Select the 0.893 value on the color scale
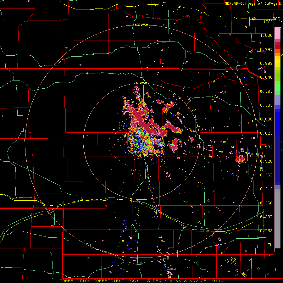 [x=266, y=63]
